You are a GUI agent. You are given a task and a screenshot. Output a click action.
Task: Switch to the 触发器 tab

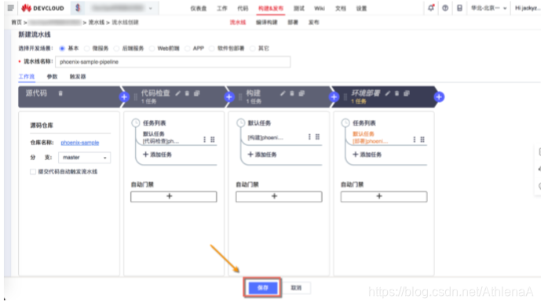pyautogui.click(x=78, y=77)
